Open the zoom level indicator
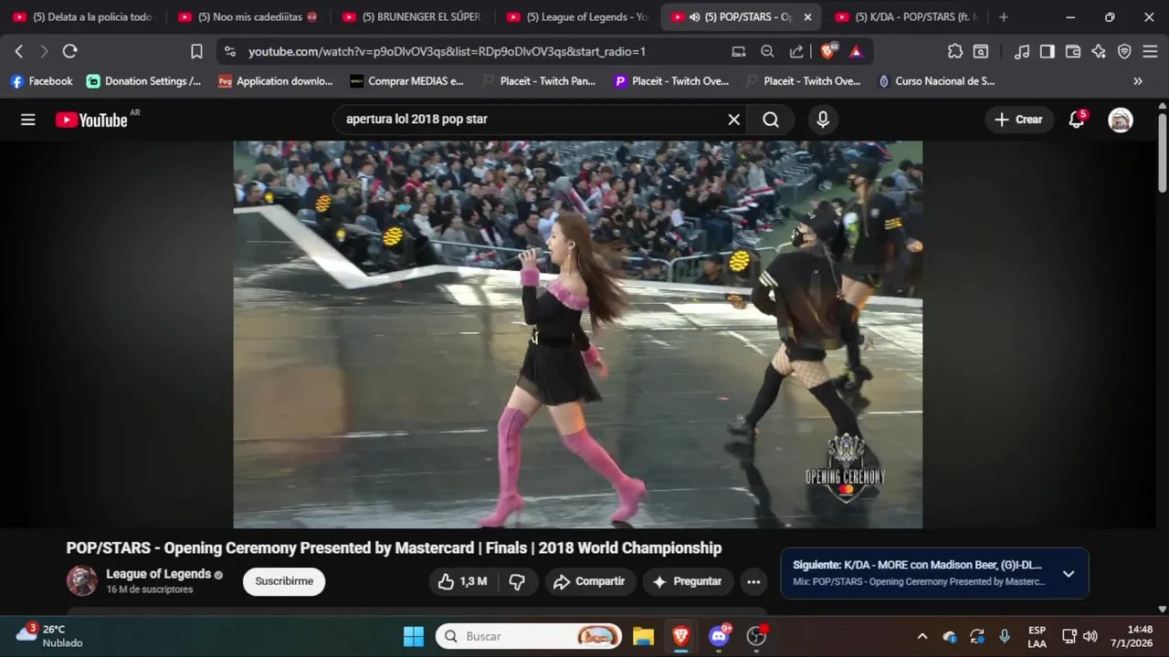Viewport: 1169px width, 657px height. pyautogui.click(x=767, y=51)
